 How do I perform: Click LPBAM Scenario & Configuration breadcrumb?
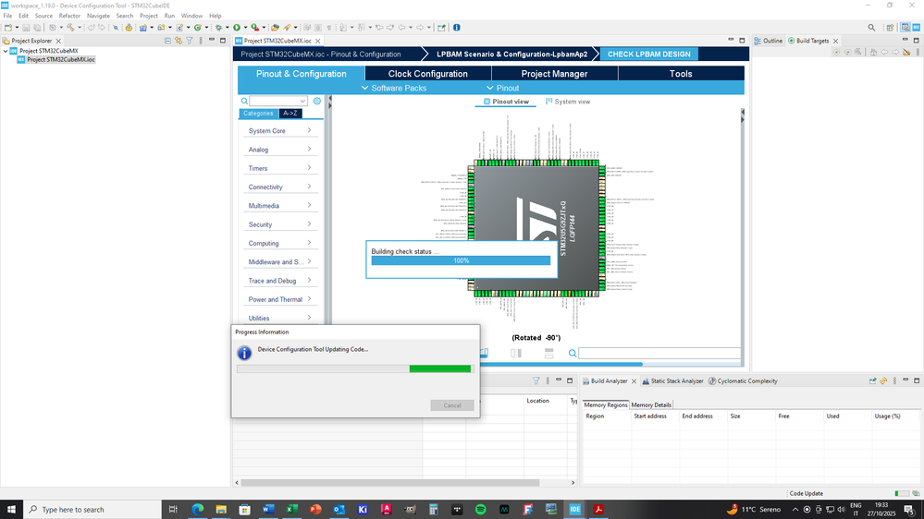[511, 54]
